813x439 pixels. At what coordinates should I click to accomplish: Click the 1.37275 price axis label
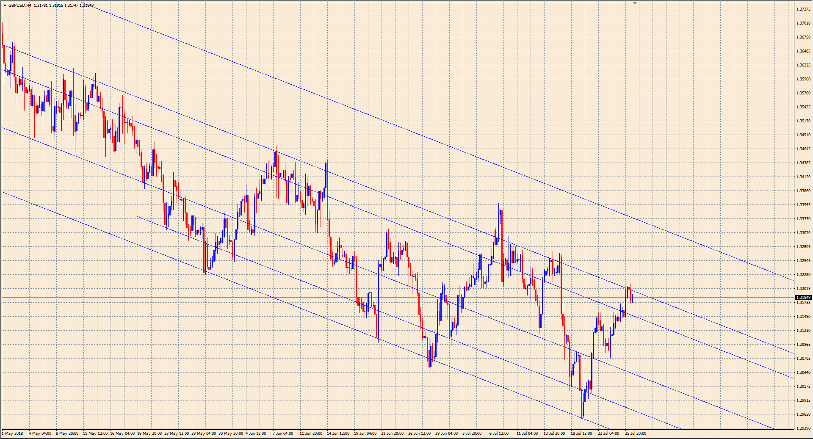(803, 9)
